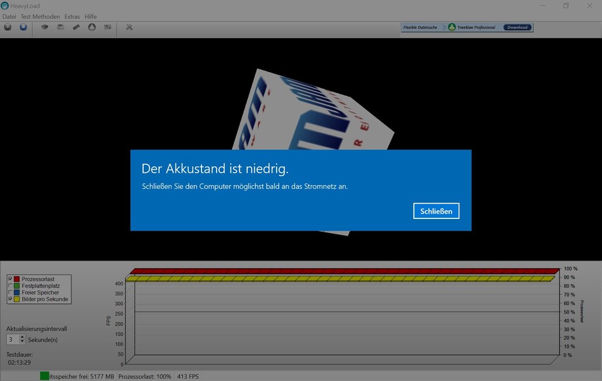Click the TreeSize Professional banner icon
The height and width of the screenshot is (381, 602).
tap(452, 27)
